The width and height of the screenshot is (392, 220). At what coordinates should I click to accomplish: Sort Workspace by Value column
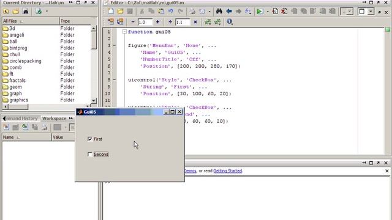[x=63, y=137]
